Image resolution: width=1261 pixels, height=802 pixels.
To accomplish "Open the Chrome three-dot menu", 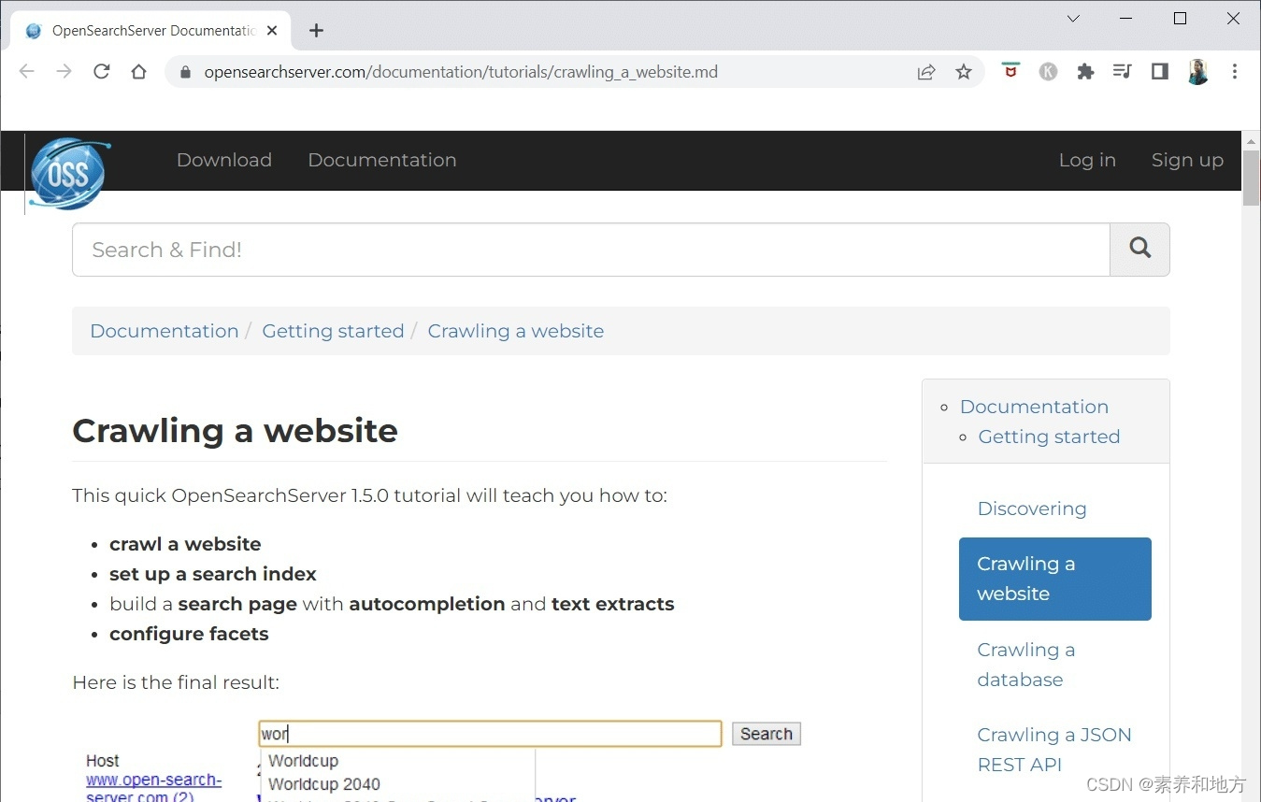I will click(x=1235, y=72).
